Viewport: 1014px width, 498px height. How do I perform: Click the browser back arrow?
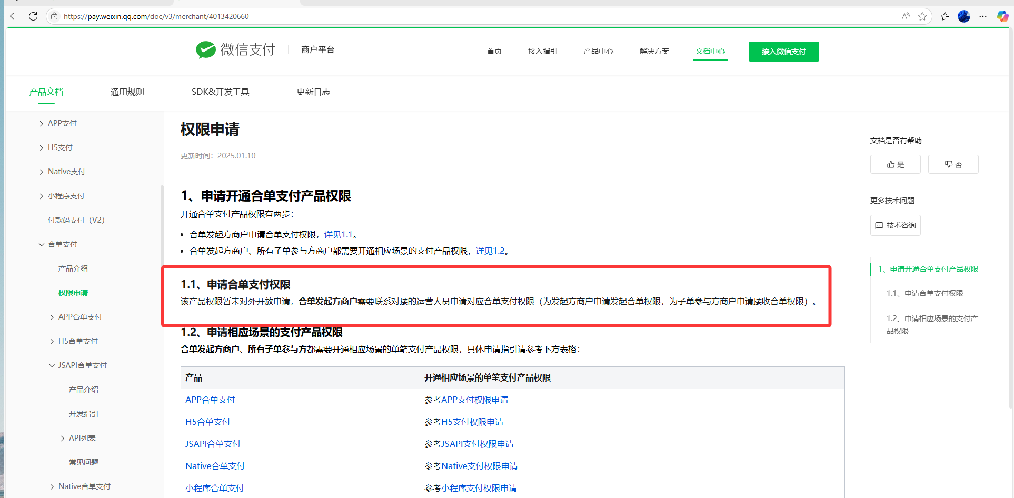(x=14, y=16)
